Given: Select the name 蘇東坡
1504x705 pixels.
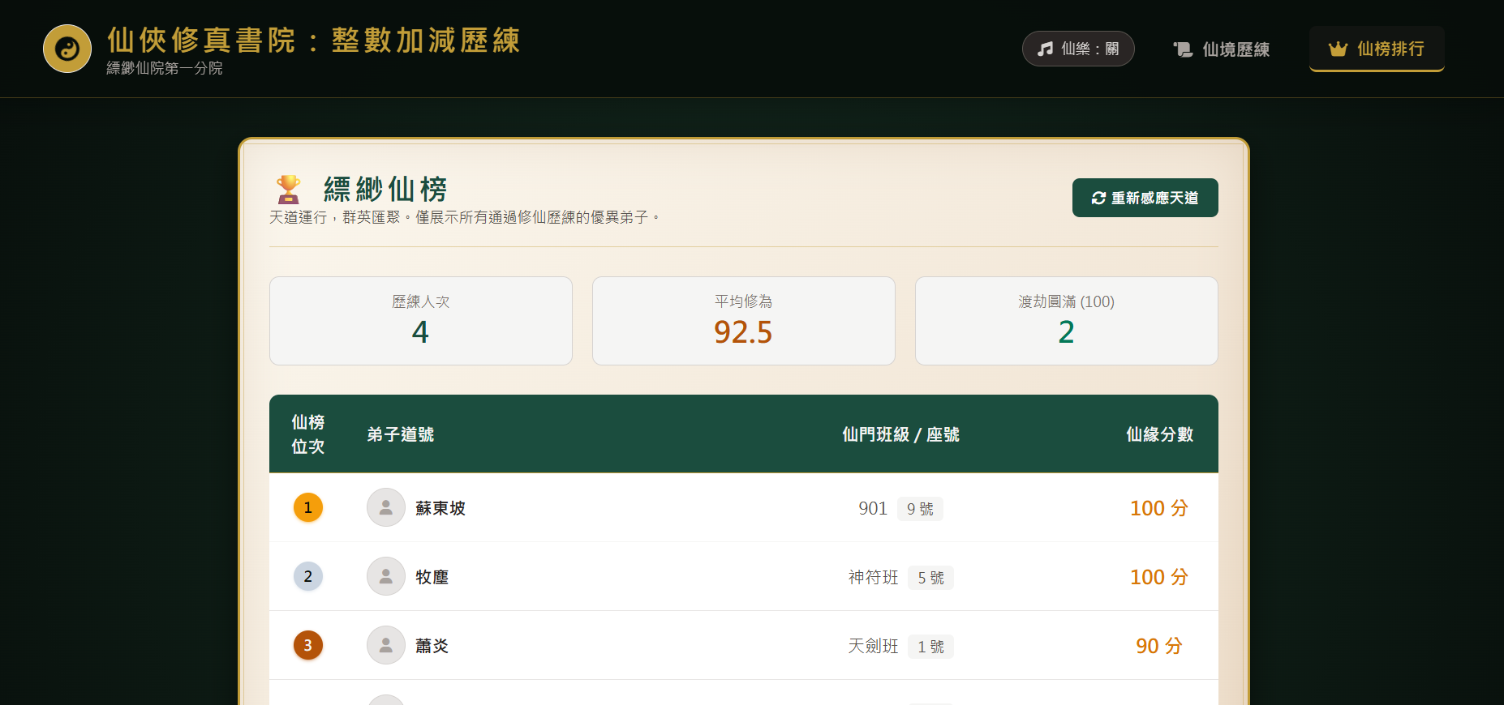Looking at the screenshot, I should [x=440, y=508].
